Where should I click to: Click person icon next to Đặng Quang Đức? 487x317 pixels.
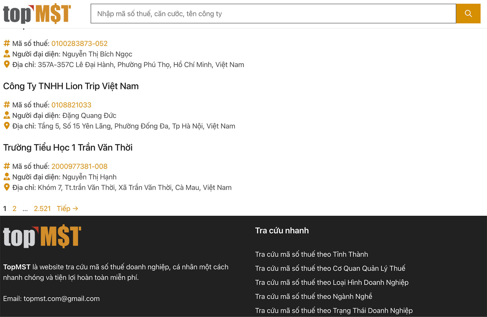7,115
